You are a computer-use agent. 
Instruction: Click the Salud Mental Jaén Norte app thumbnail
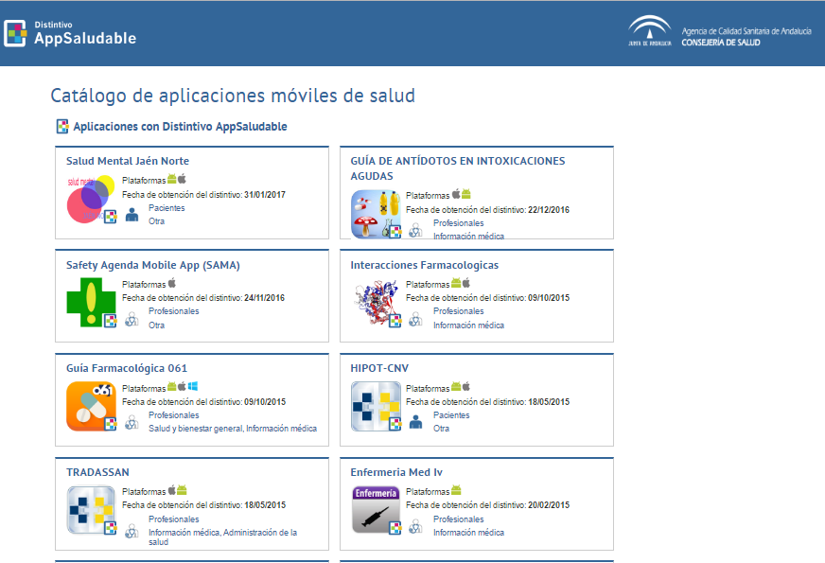(91, 200)
